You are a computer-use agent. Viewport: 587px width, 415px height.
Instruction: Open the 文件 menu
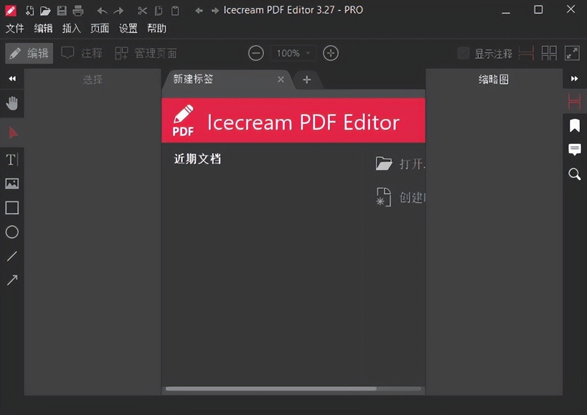tap(15, 28)
